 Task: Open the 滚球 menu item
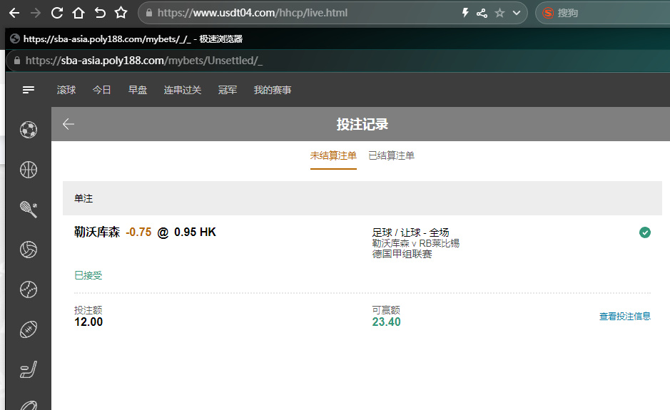pyautogui.click(x=66, y=90)
